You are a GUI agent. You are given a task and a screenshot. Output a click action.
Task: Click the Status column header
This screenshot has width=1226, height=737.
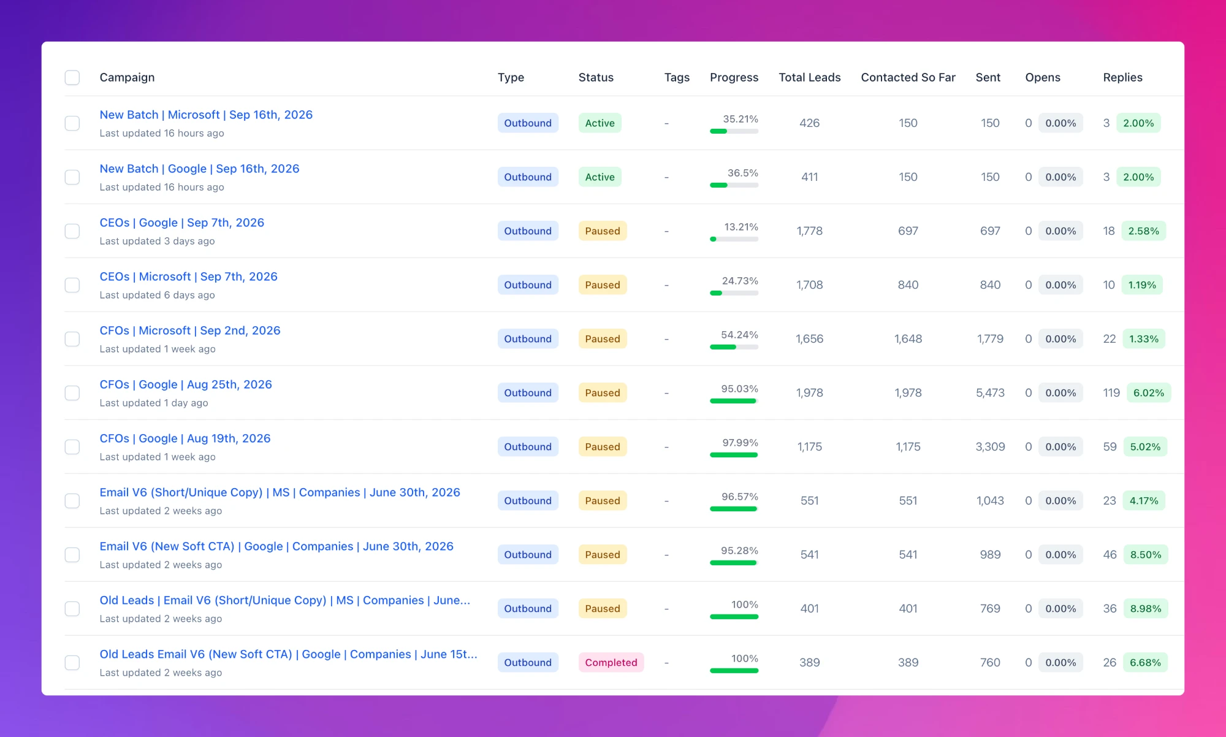click(x=596, y=77)
